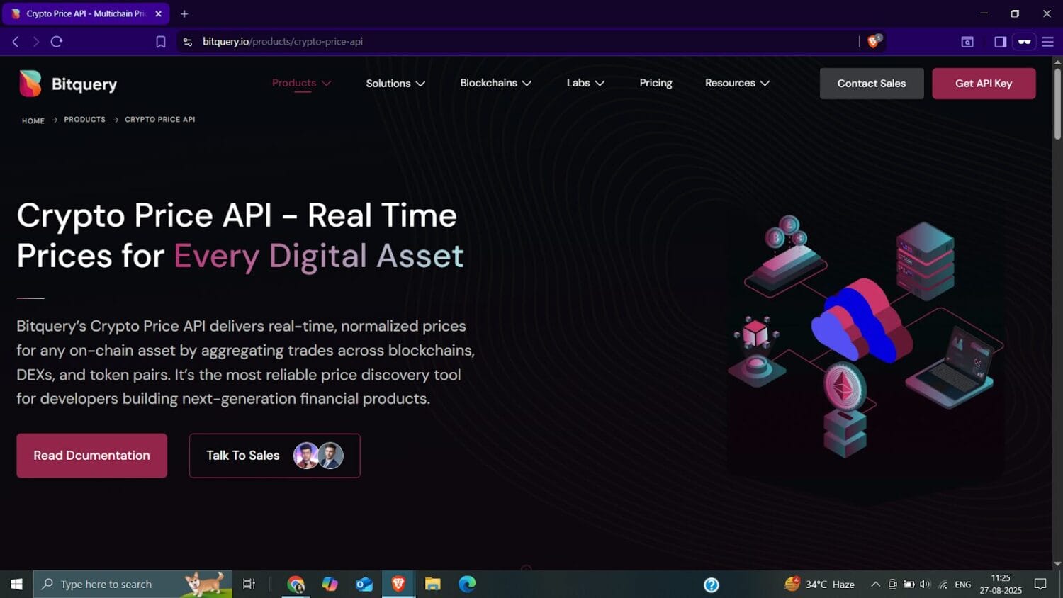Open the Blockchains dropdown
The image size is (1063, 598).
(495, 83)
